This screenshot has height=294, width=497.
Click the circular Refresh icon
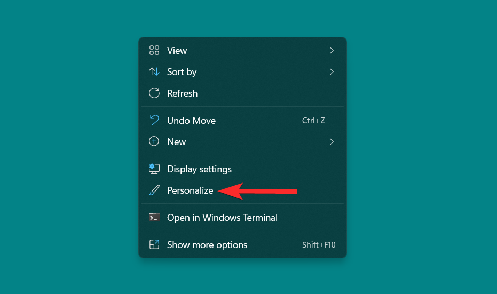coord(154,93)
